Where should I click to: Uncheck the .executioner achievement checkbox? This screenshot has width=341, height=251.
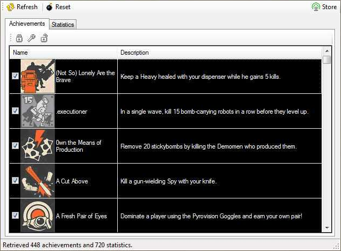[x=15, y=111]
